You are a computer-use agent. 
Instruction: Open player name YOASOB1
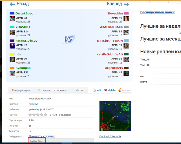pos(23,27)
